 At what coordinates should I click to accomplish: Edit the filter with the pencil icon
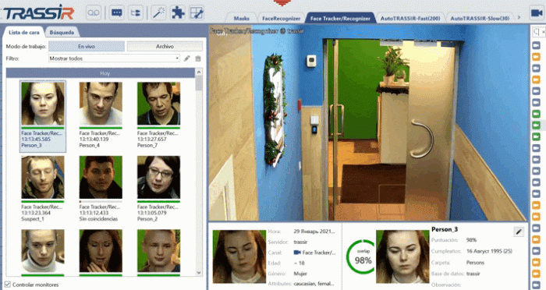pos(187,58)
